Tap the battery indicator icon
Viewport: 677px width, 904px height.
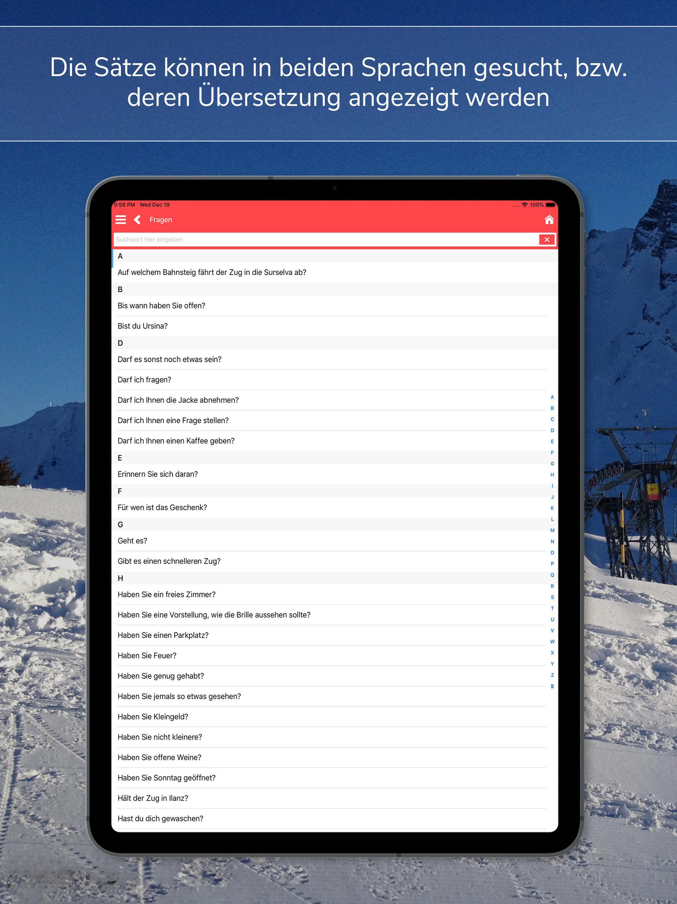[x=551, y=205]
